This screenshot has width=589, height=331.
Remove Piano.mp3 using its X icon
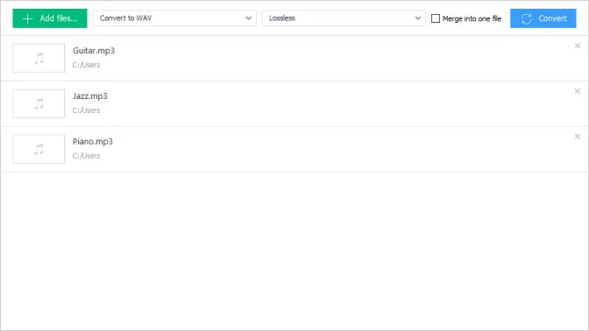coord(578,137)
